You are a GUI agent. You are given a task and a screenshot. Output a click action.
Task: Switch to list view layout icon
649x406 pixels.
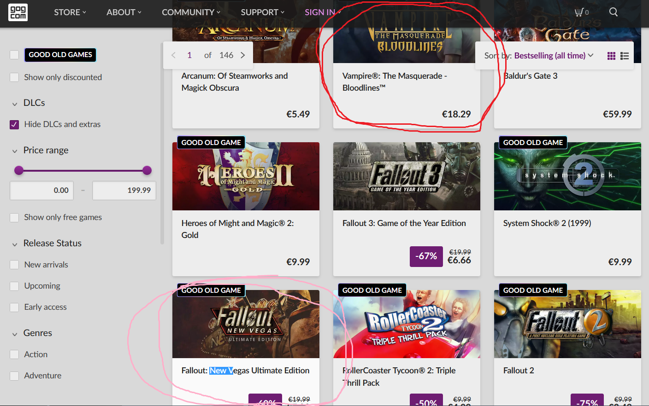pyautogui.click(x=625, y=56)
